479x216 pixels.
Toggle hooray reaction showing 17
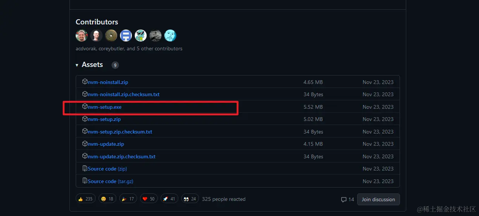129,199
